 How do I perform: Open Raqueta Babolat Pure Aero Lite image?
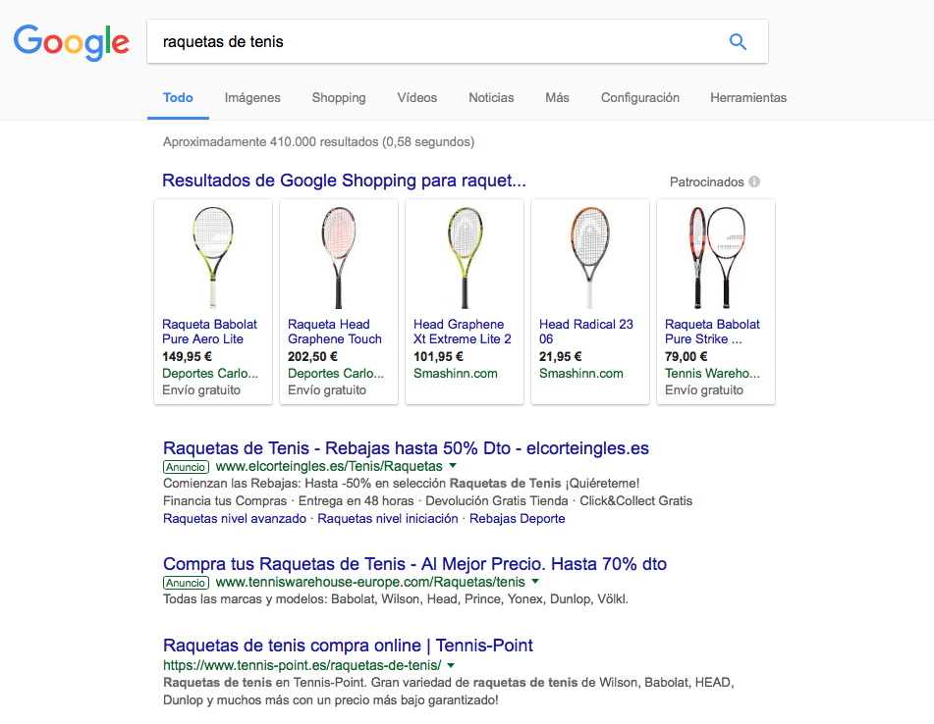click(213, 257)
